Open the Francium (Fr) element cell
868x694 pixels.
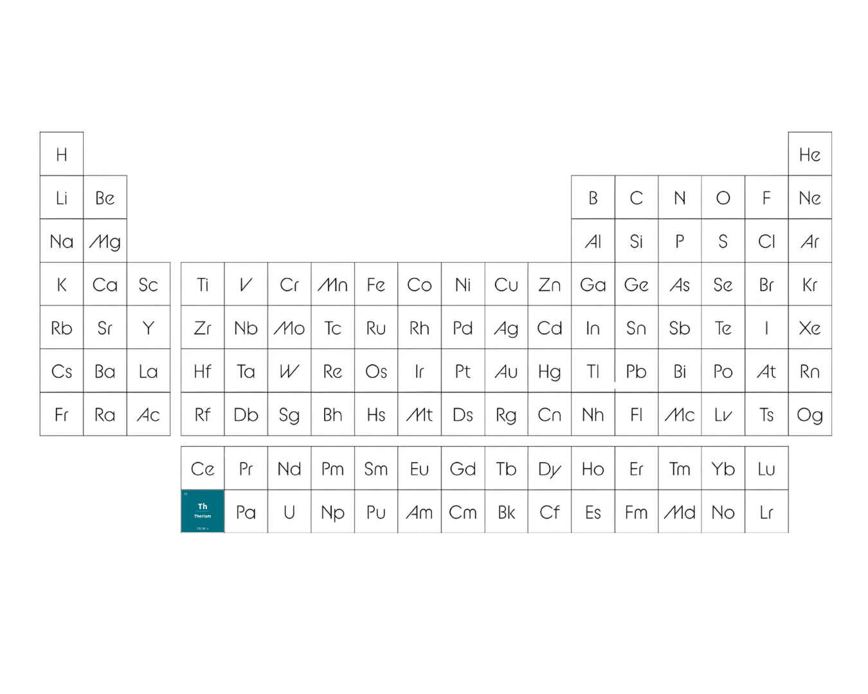(x=62, y=414)
